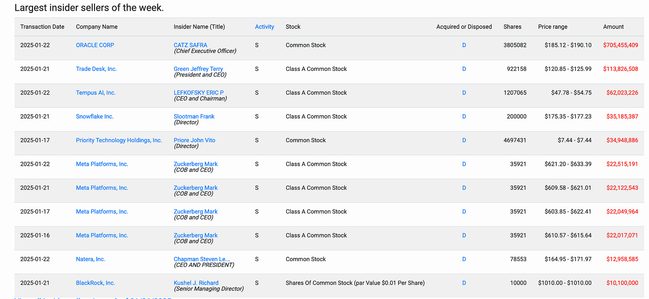Select the amount $22,515,191
This screenshot has width=649, height=299.
(x=622, y=164)
